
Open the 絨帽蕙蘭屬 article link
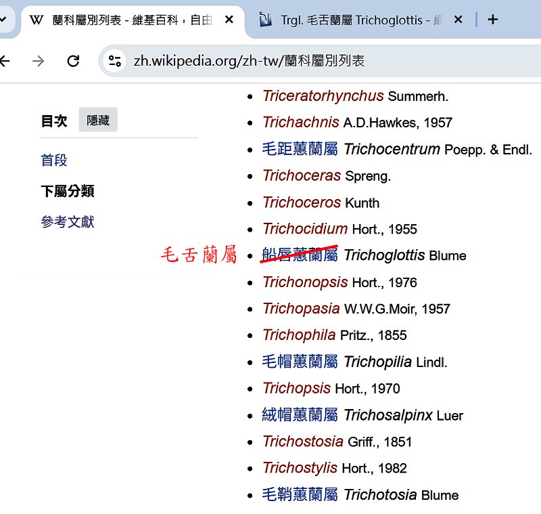tap(300, 415)
